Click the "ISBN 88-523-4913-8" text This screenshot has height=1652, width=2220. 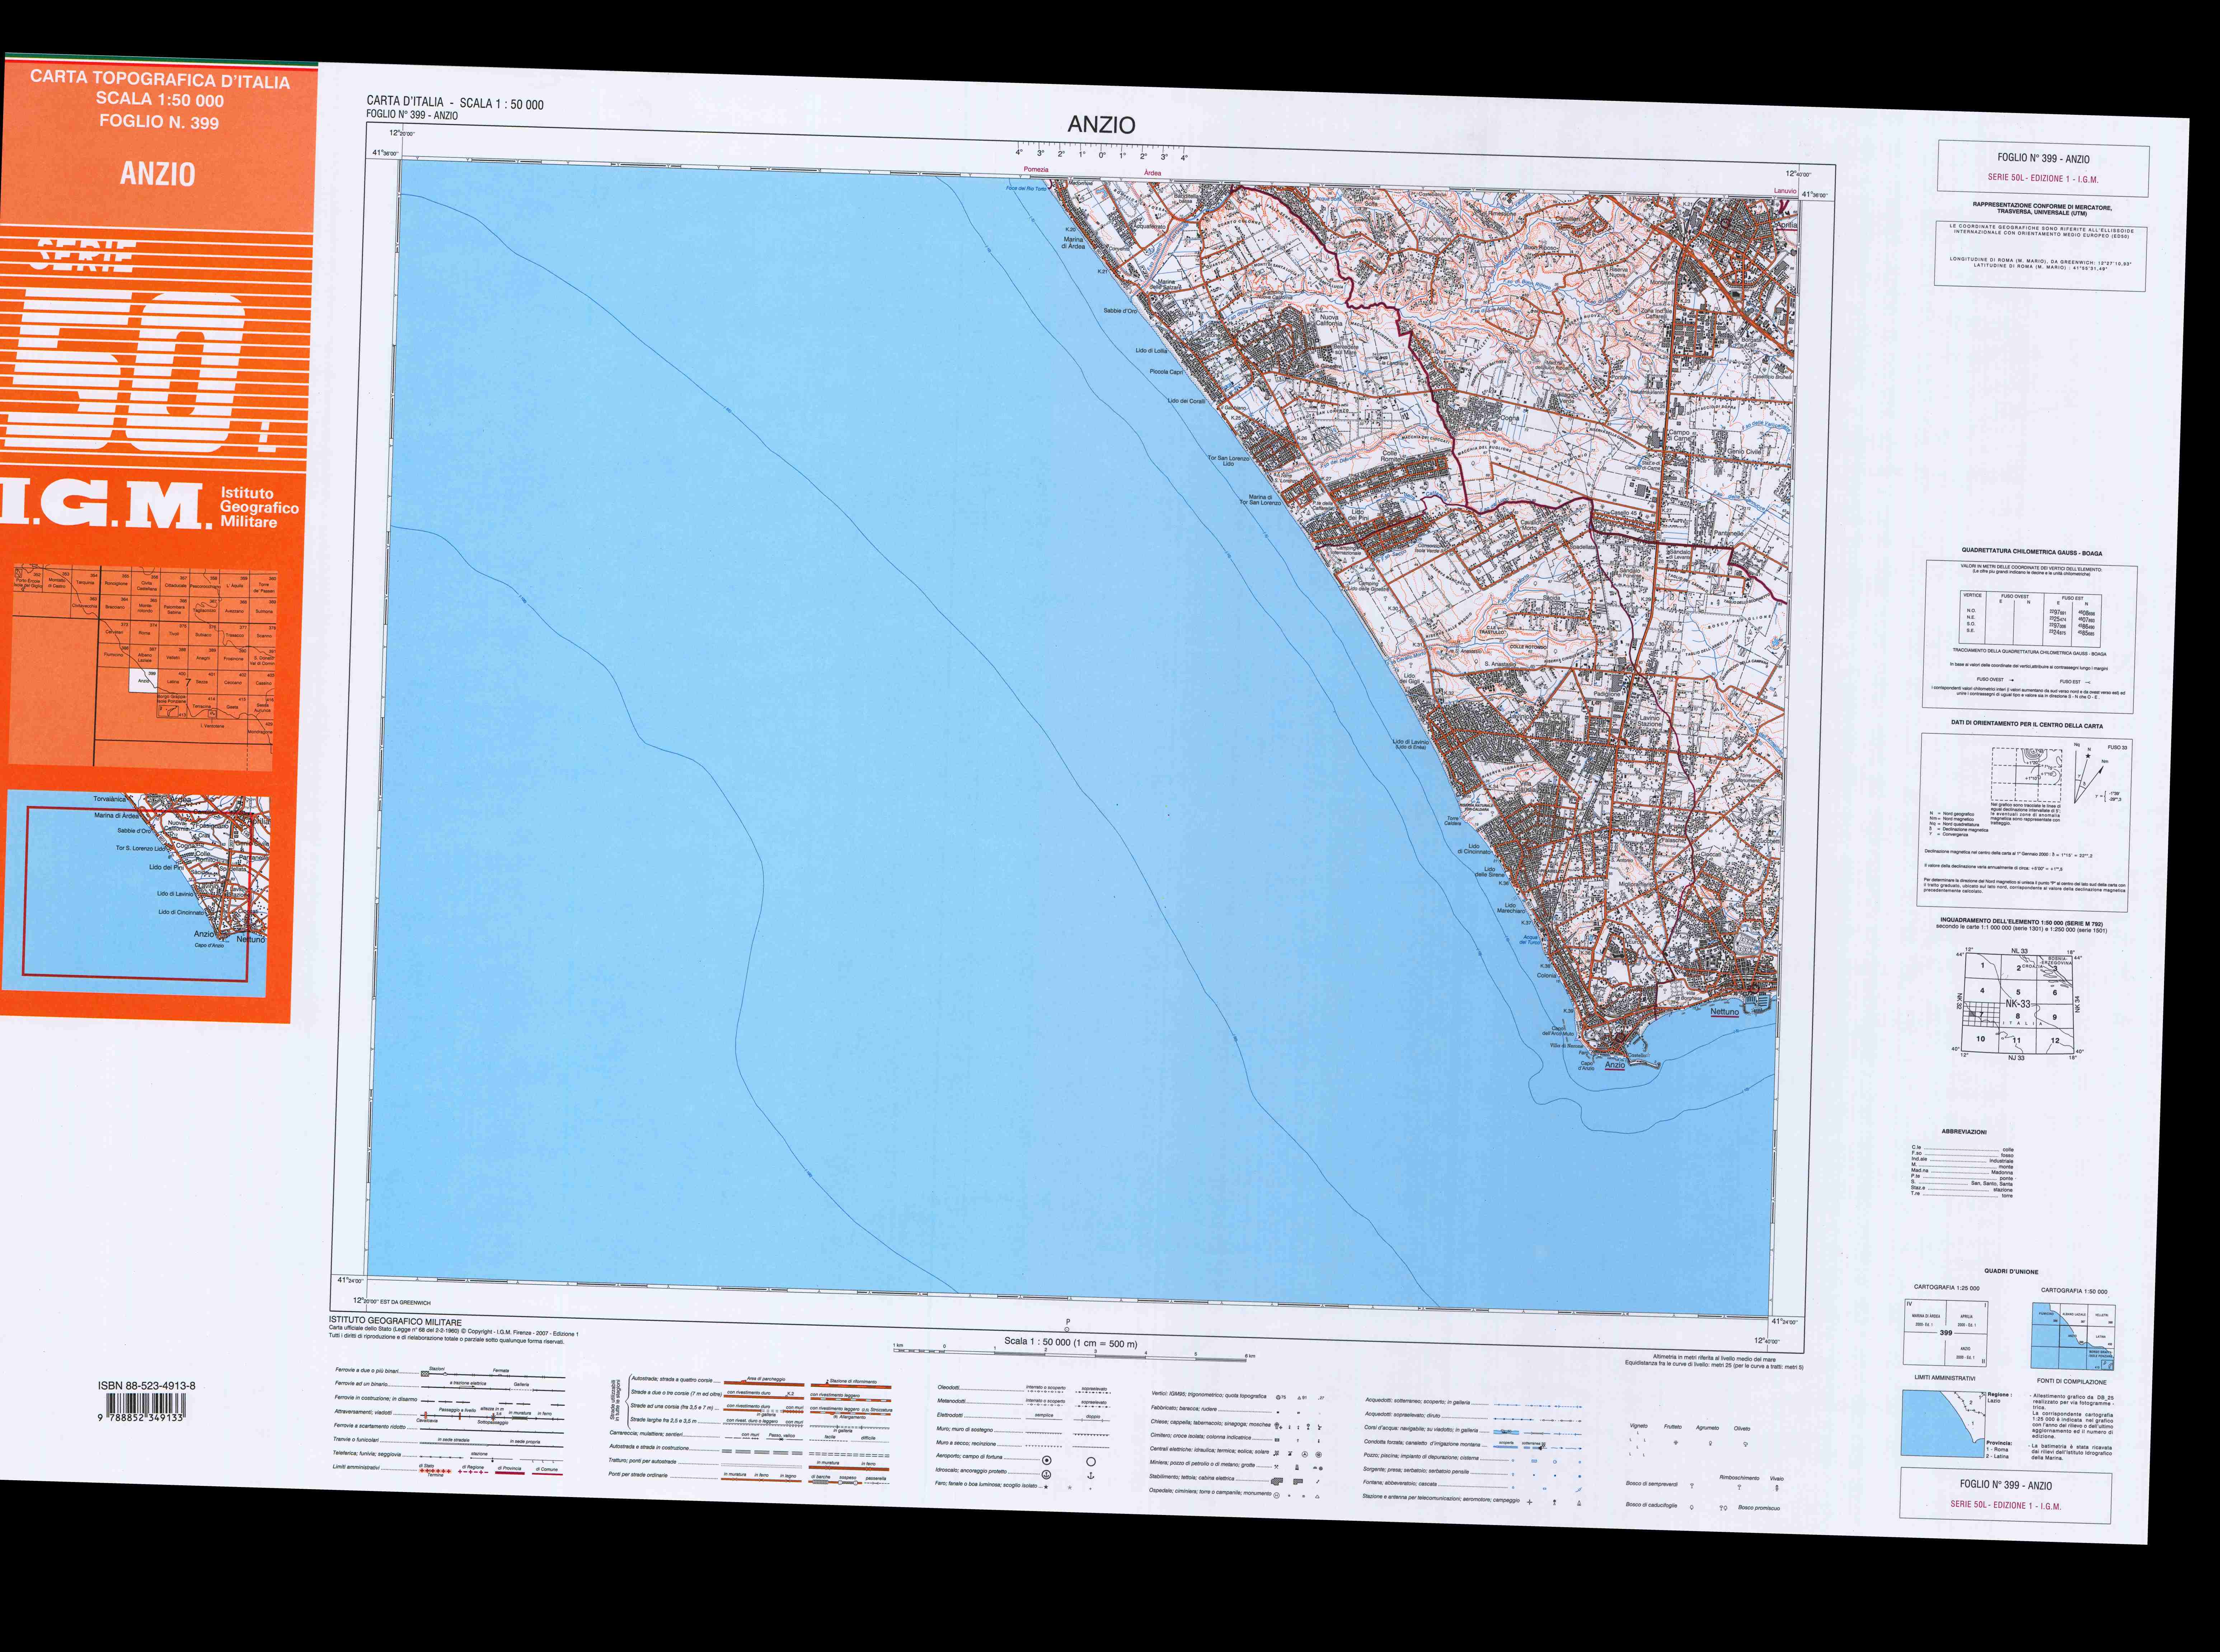click(147, 1385)
